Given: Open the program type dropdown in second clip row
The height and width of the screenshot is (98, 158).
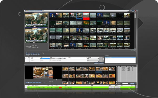Looking at the screenshot, I should [98, 60].
